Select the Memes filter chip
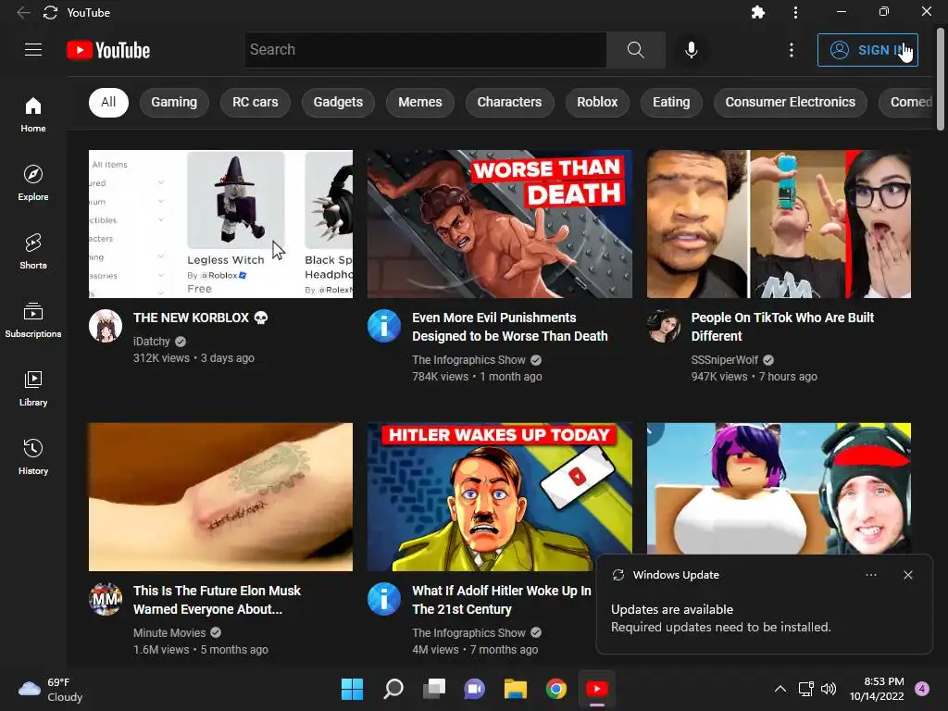Screen dimensions: 948x711 click(x=420, y=102)
